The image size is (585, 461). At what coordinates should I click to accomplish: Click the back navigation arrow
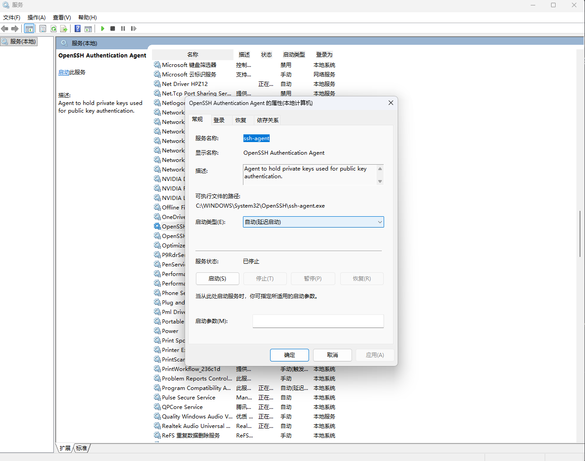5,28
